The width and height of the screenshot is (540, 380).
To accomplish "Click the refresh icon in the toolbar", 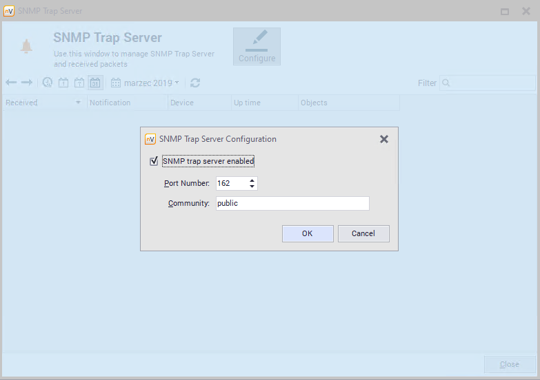I will (x=195, y=83).
